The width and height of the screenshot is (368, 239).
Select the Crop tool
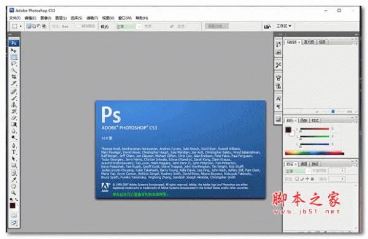tap(13, 77)
